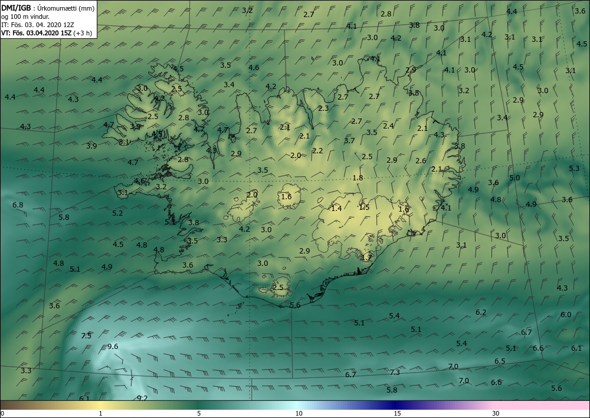This screenshot has width=590, height=418.
Task: Click the 9.6 precipitable water value
Action: [x=113, y=347]
